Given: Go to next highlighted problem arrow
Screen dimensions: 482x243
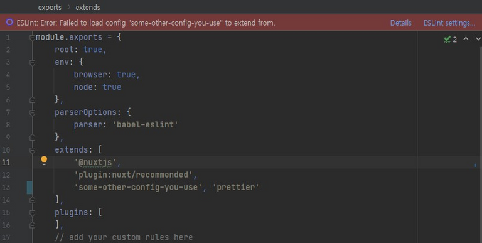Looking at the screenshot, I should click(x=478, y=39).
